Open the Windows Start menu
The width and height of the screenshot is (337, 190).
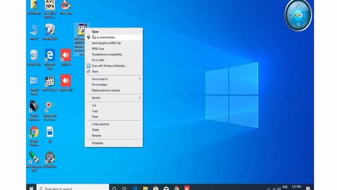click(x=32, y=188)
